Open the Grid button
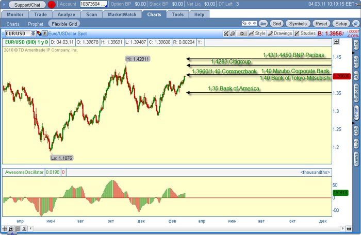The height and width of the screenshot is (235, 361). click(x=276, y=24)
